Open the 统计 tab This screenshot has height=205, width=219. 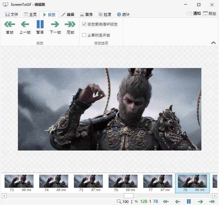[123, 14]
